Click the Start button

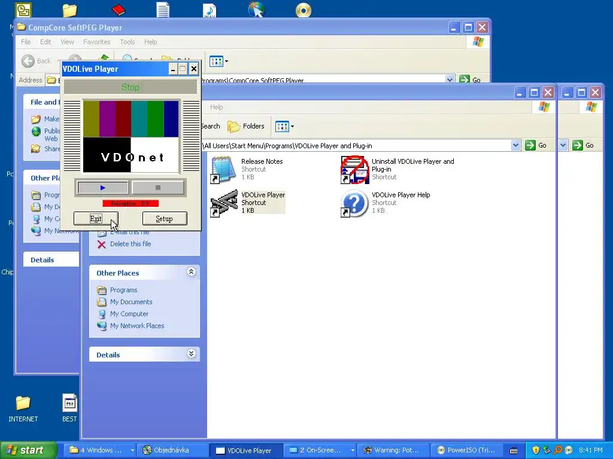coord(28,450)
